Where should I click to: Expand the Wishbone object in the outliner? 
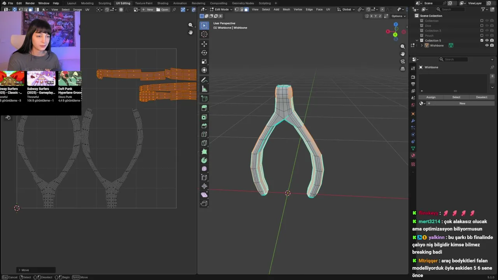click(422, 45)
